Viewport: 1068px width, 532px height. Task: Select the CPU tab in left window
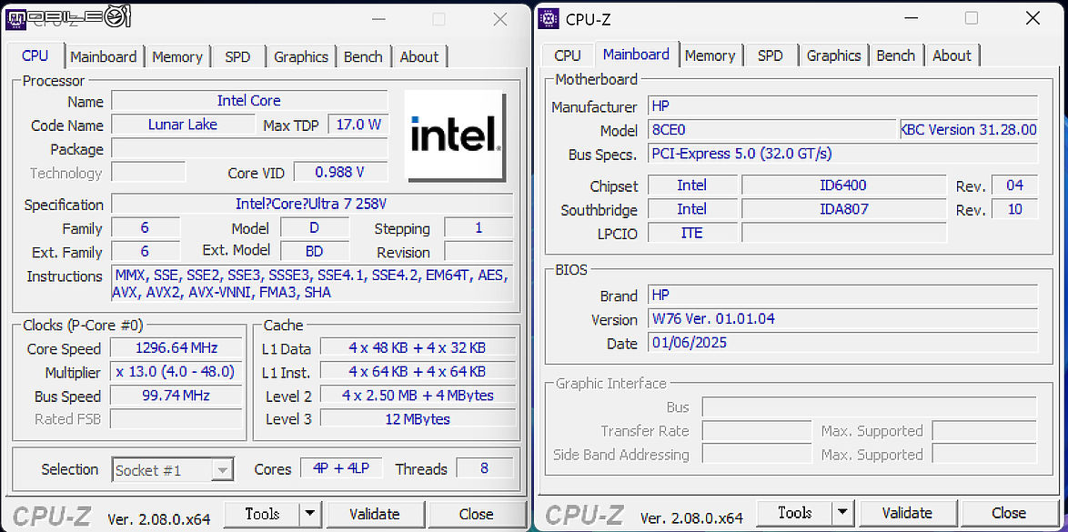point(35,55)
